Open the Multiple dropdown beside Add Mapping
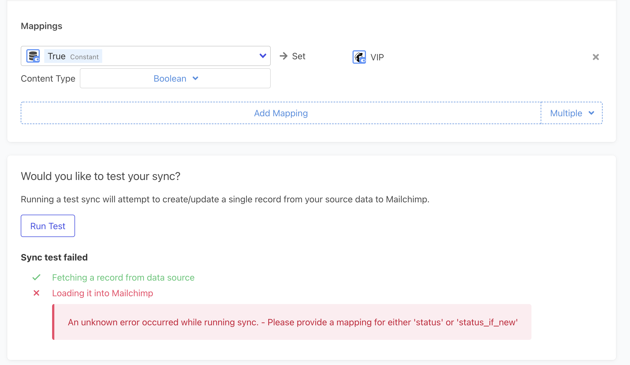Screen dimensions: 630x365 (x=571, y=113)
